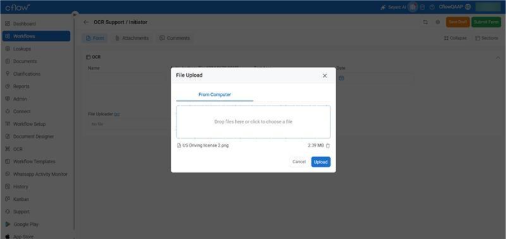Cancel the file upload
Screen dimensions: 507x239
coord(299,162)
